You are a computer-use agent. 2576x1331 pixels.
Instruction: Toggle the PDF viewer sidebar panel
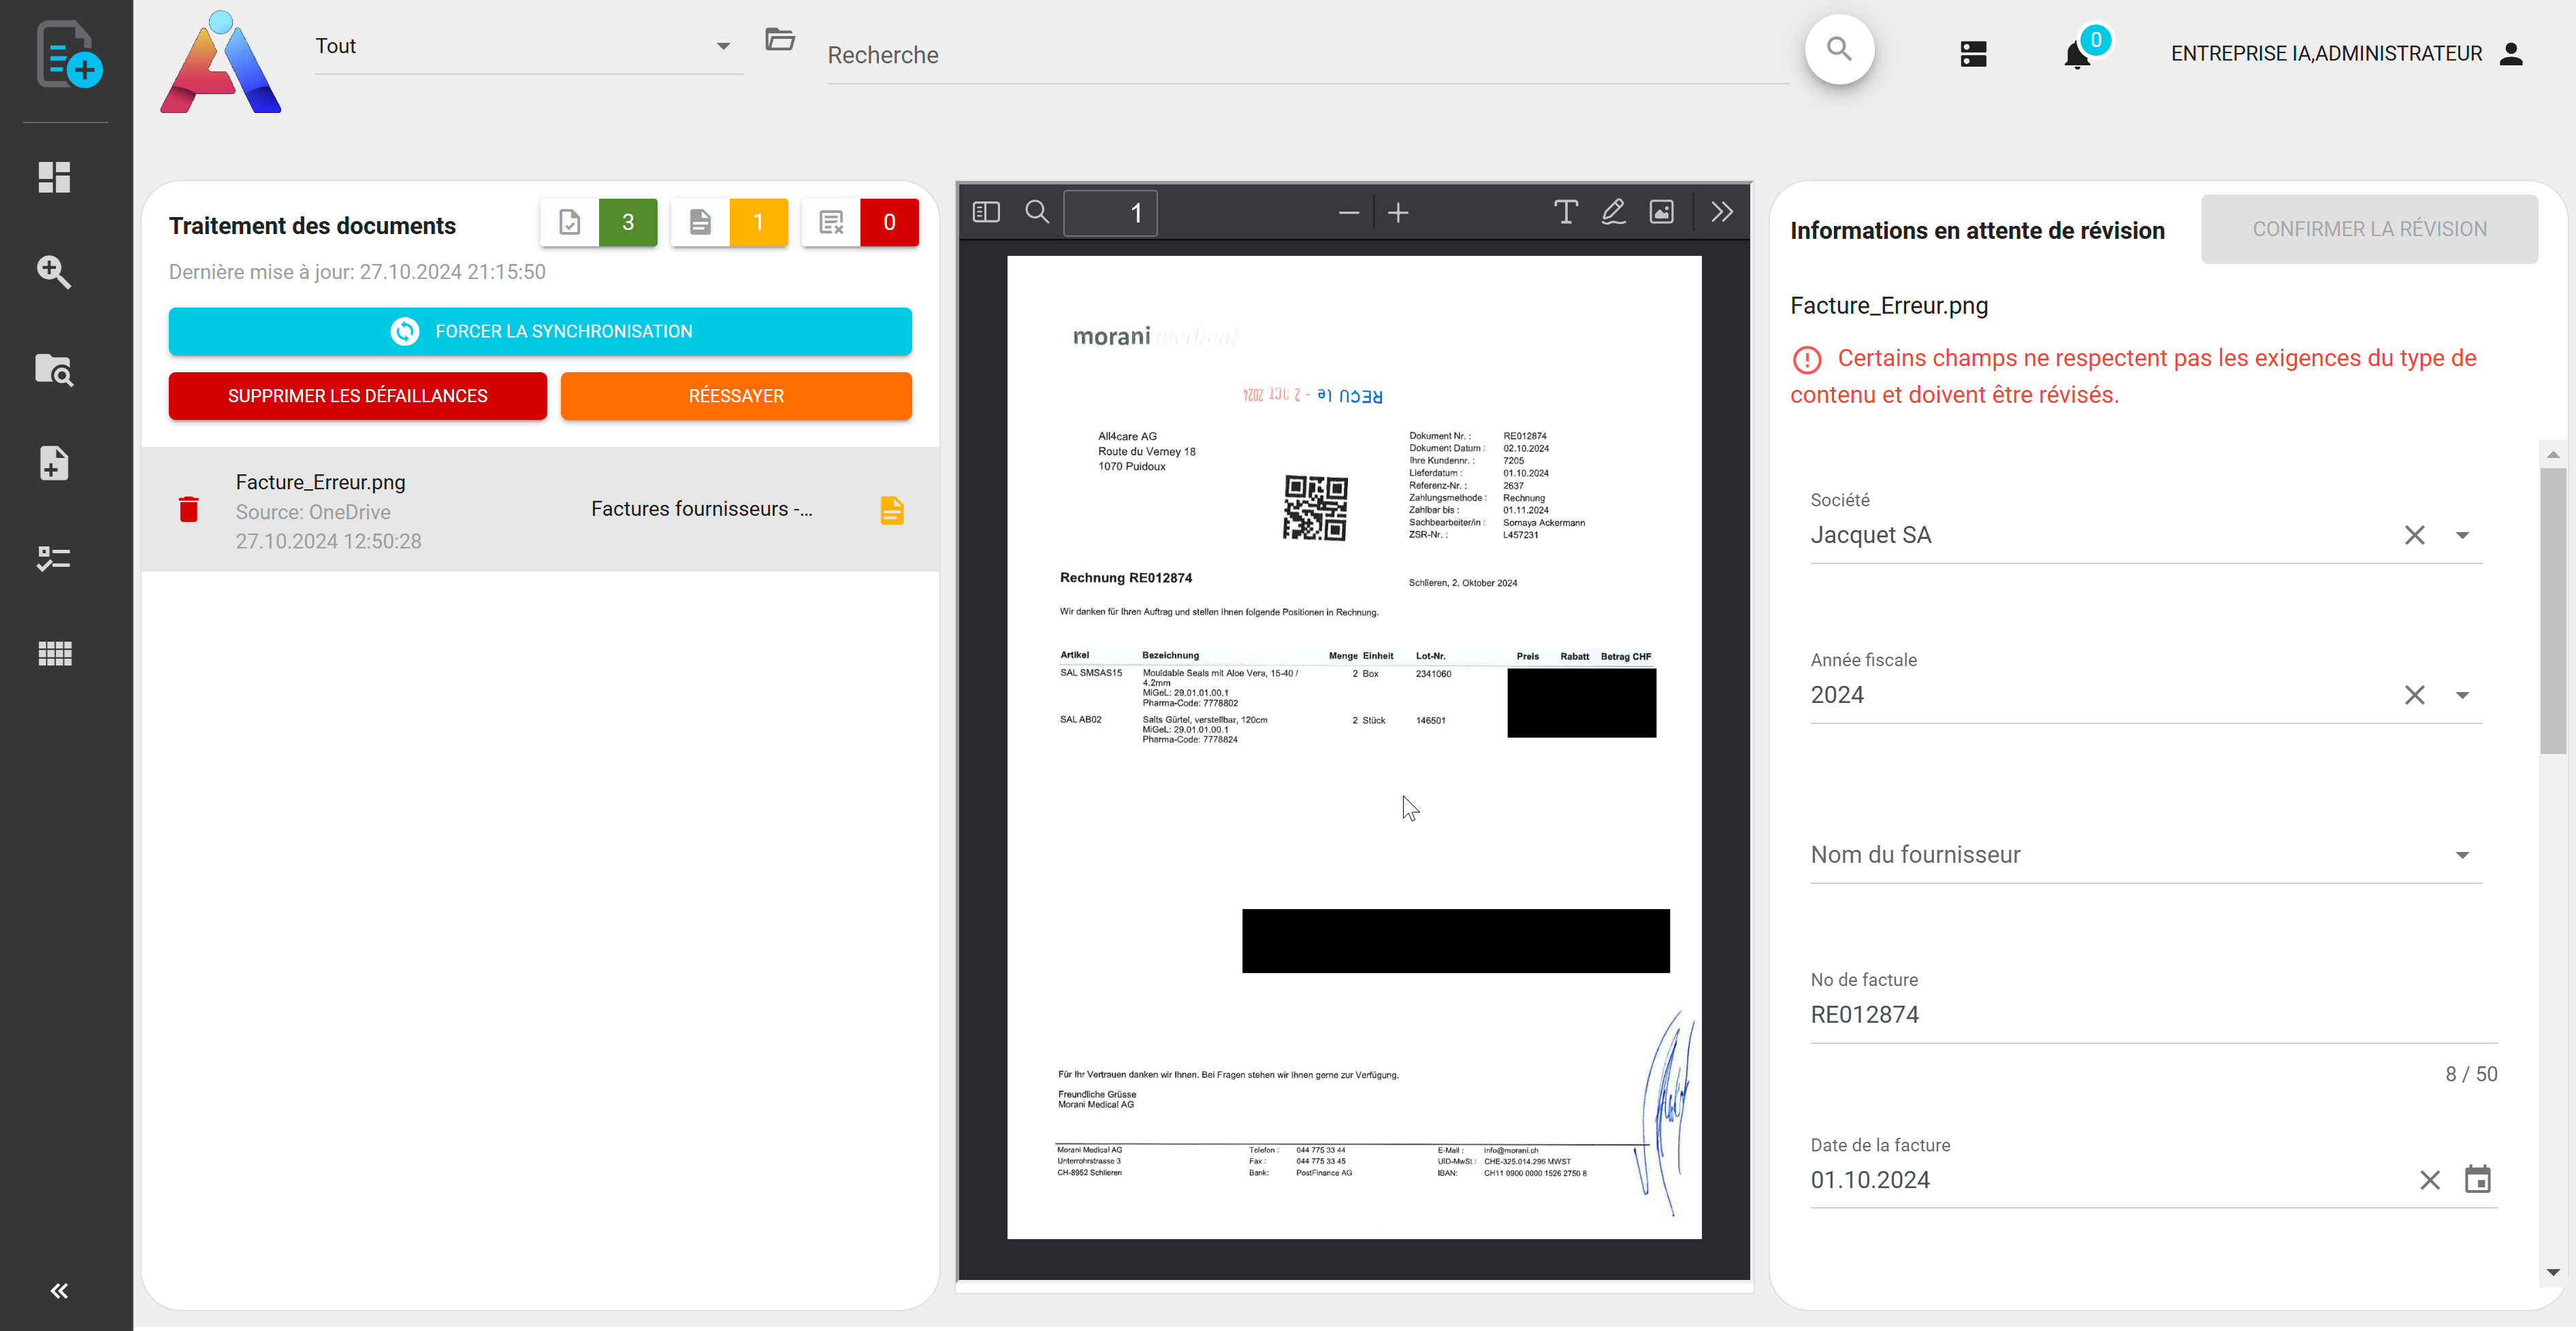pos(986,212)
